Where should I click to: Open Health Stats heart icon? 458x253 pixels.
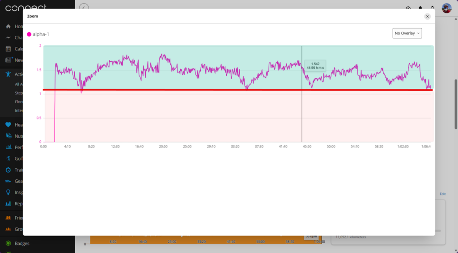[8, 125]
